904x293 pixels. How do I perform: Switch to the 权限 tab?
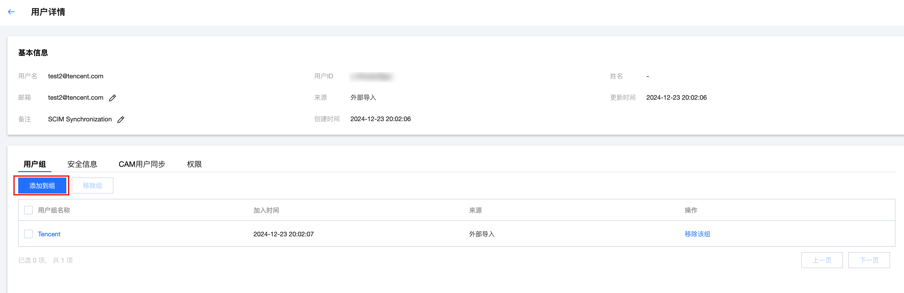point(194,164)
